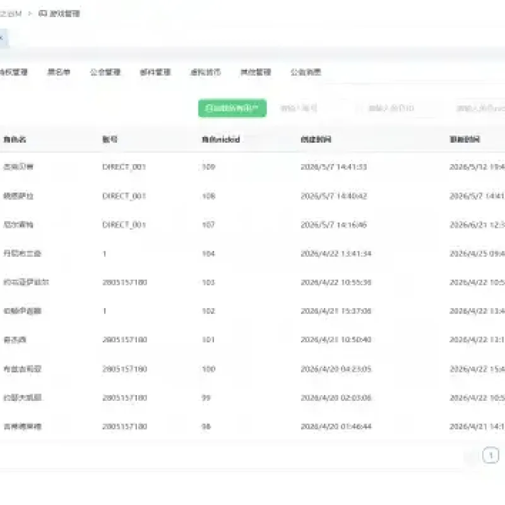Screen dimensions: 505x505
Task: Click account 2805157180 in nickid 98 row
Action: [x=124, y=427]
